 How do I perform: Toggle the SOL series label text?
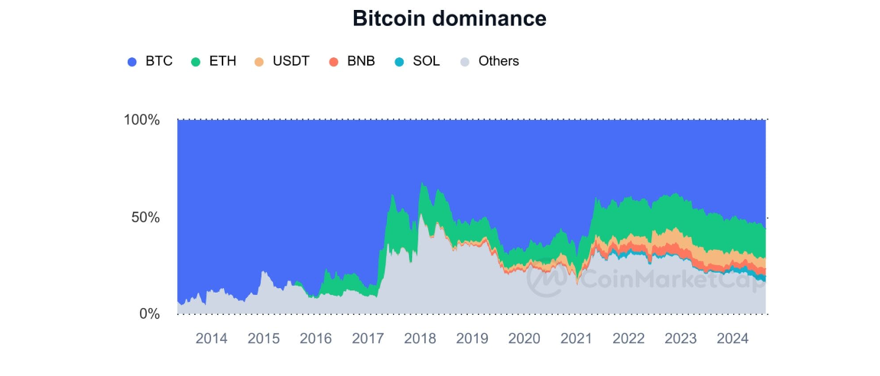(x=426, y=61)
